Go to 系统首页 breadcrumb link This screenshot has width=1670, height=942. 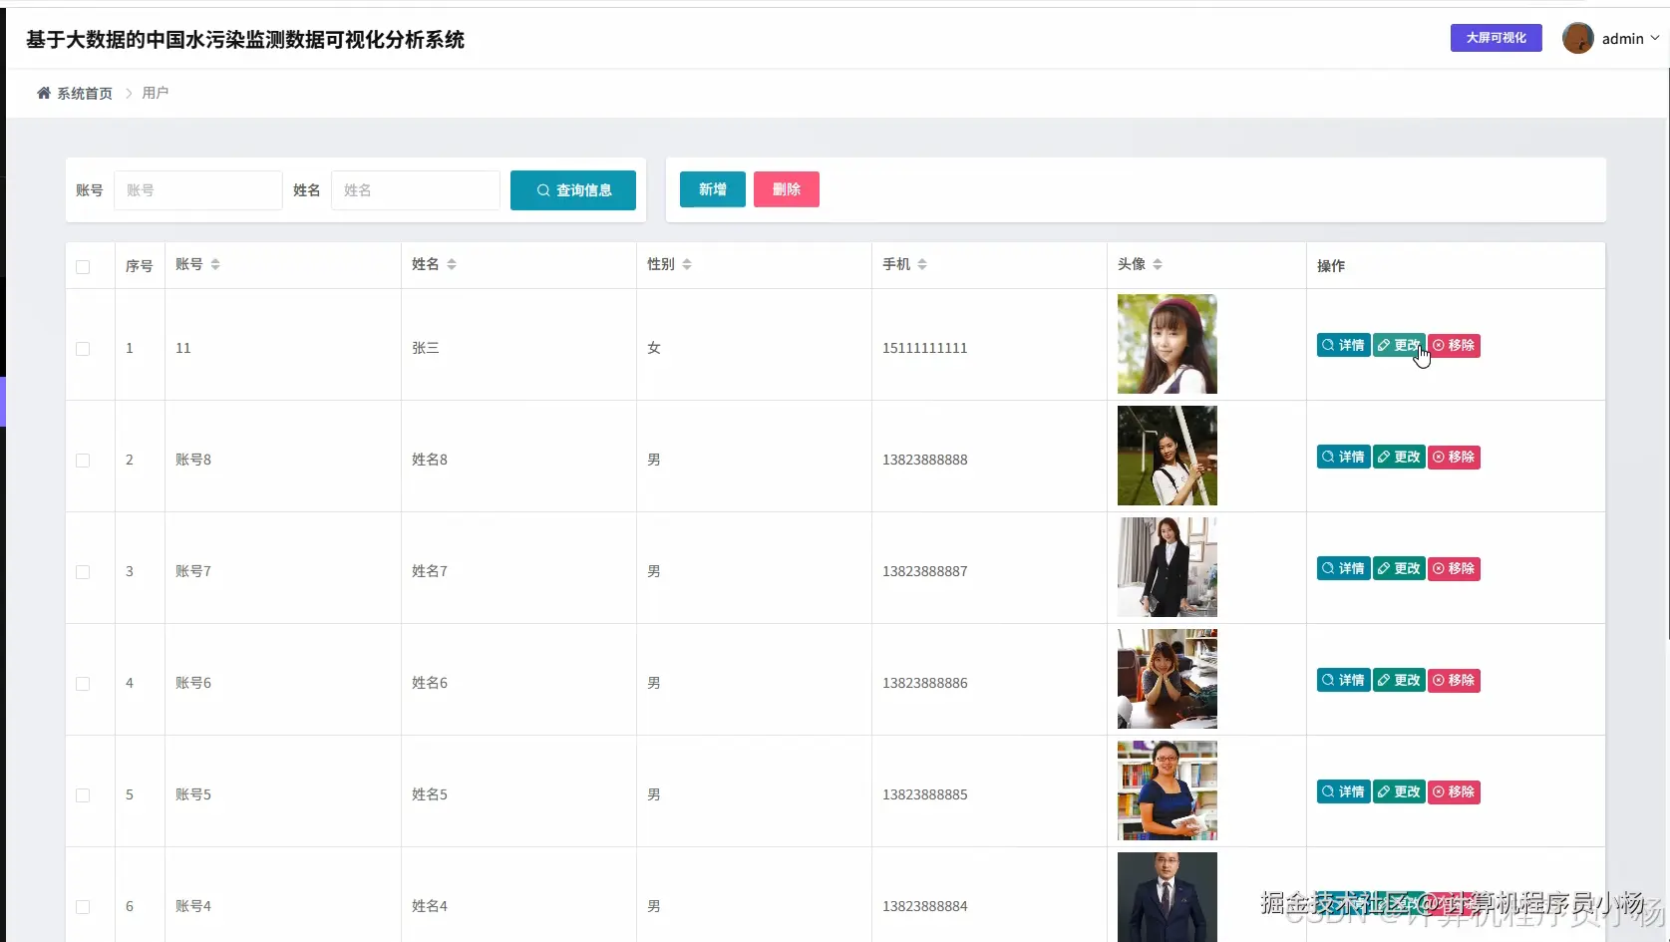tap(85, 93)
